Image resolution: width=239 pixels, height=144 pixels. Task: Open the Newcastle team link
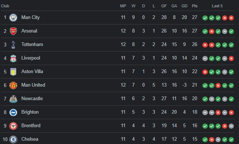[x=32, y=98]
